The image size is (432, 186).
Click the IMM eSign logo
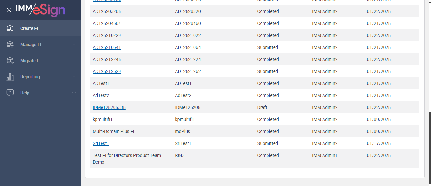pos(40,10)
